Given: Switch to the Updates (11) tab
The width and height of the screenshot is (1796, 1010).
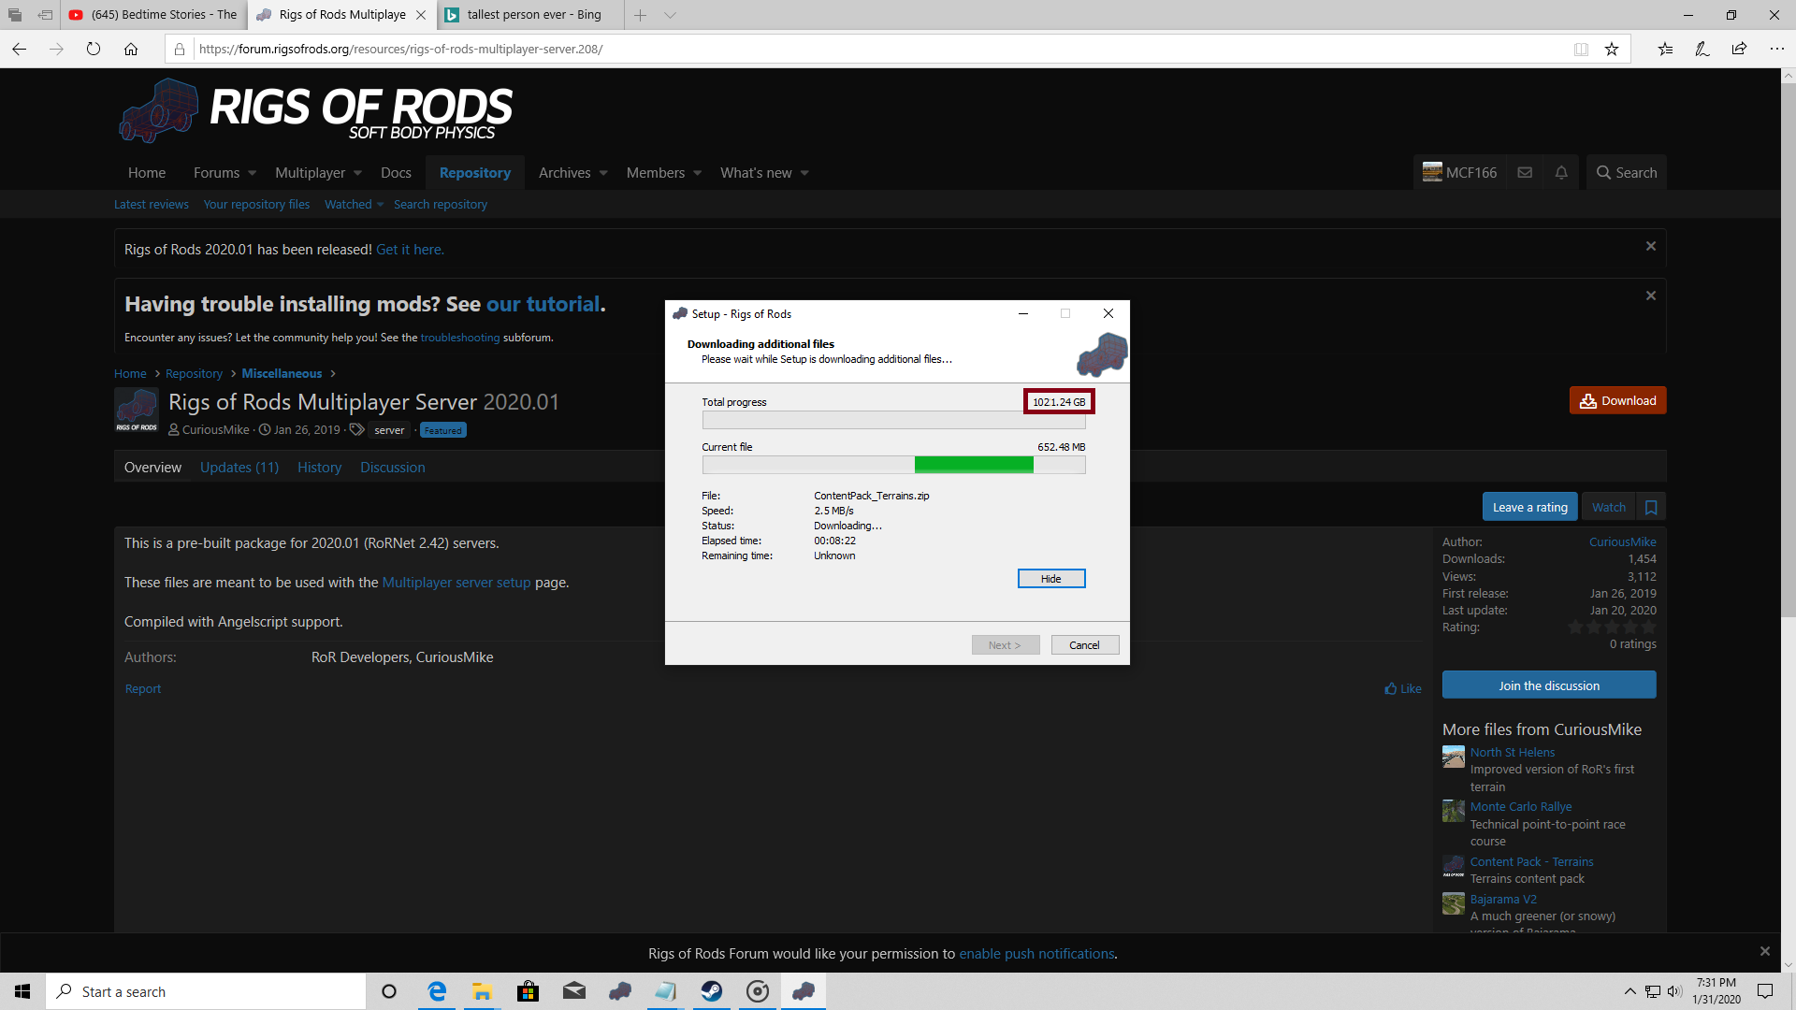Looking at the screenshot, I should pos(239,467).
